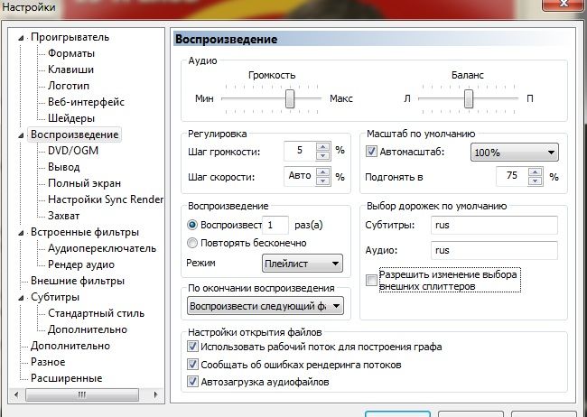Open the По окончании воспроизведения dropdown
Image resolution: width=587 pixels, height=417 pixels.
click(264, 307)
